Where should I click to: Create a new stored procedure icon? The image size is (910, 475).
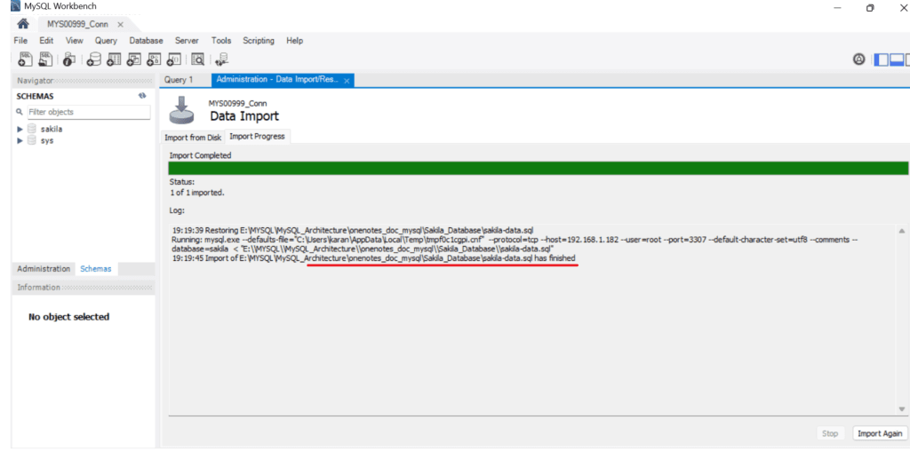154,59
